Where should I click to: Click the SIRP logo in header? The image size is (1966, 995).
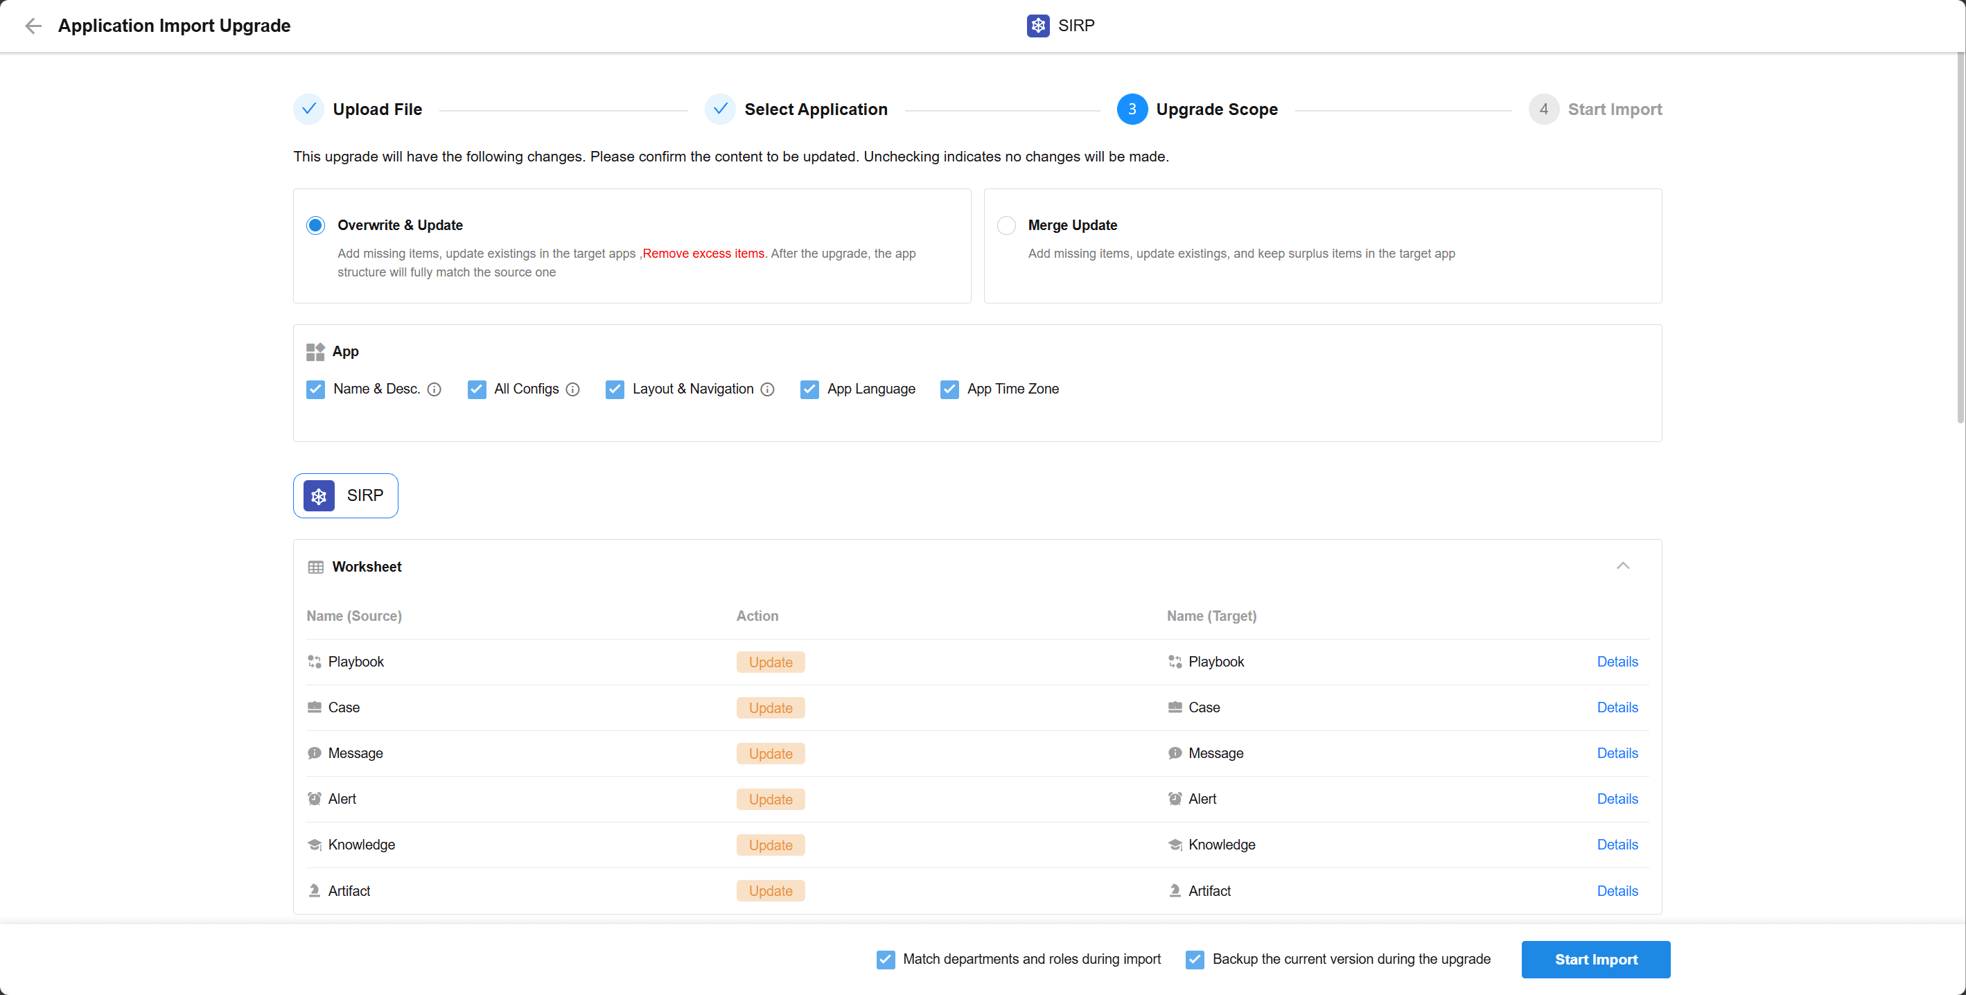pos(1038,26)
